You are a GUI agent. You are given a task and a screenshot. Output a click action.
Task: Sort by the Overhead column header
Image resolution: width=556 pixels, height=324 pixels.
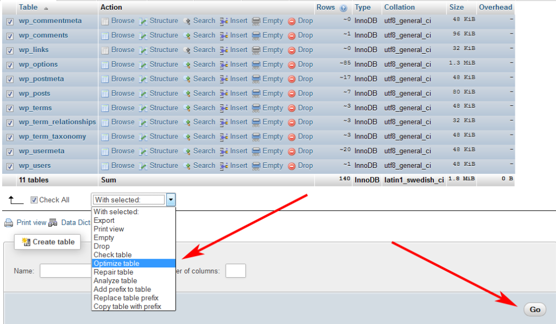(495, 7)
